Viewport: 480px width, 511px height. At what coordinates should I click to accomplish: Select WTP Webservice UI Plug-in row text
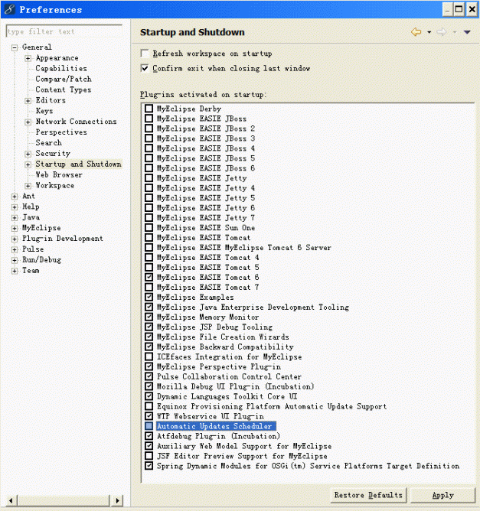click(x=211, y=416)
